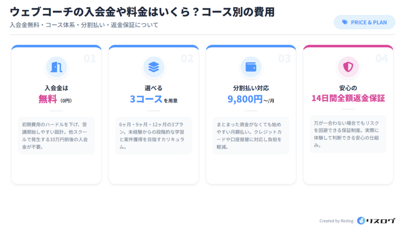Click the pink shield icon for 安心の保証
The width and height of the screenshot is (411, 227).
(348, 67)
